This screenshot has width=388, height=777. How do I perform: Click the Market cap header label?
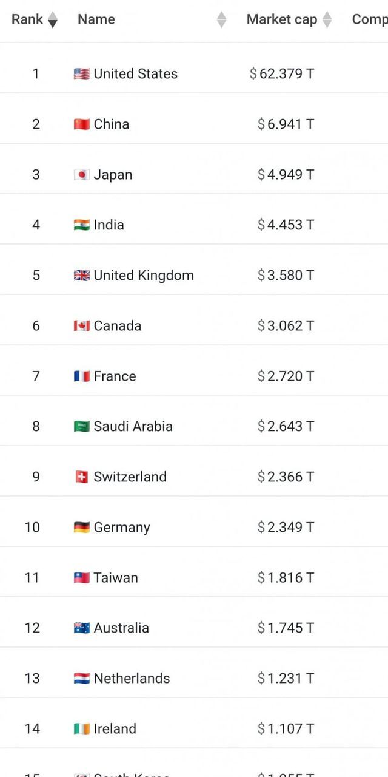coord(281,19)
